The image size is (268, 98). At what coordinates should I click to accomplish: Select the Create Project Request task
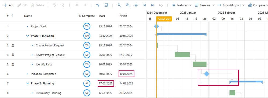coord(50,46)
